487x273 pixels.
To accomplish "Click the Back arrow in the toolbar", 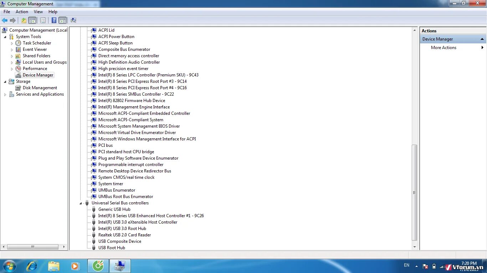I will tap(5, 20).
